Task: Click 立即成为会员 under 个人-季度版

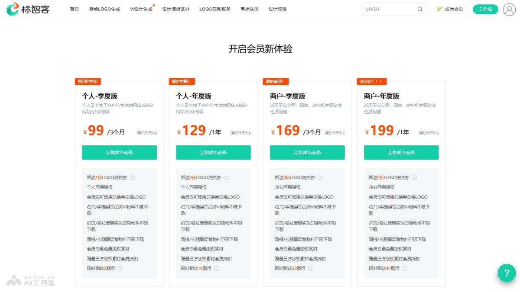Action: (x=119, y=152)
